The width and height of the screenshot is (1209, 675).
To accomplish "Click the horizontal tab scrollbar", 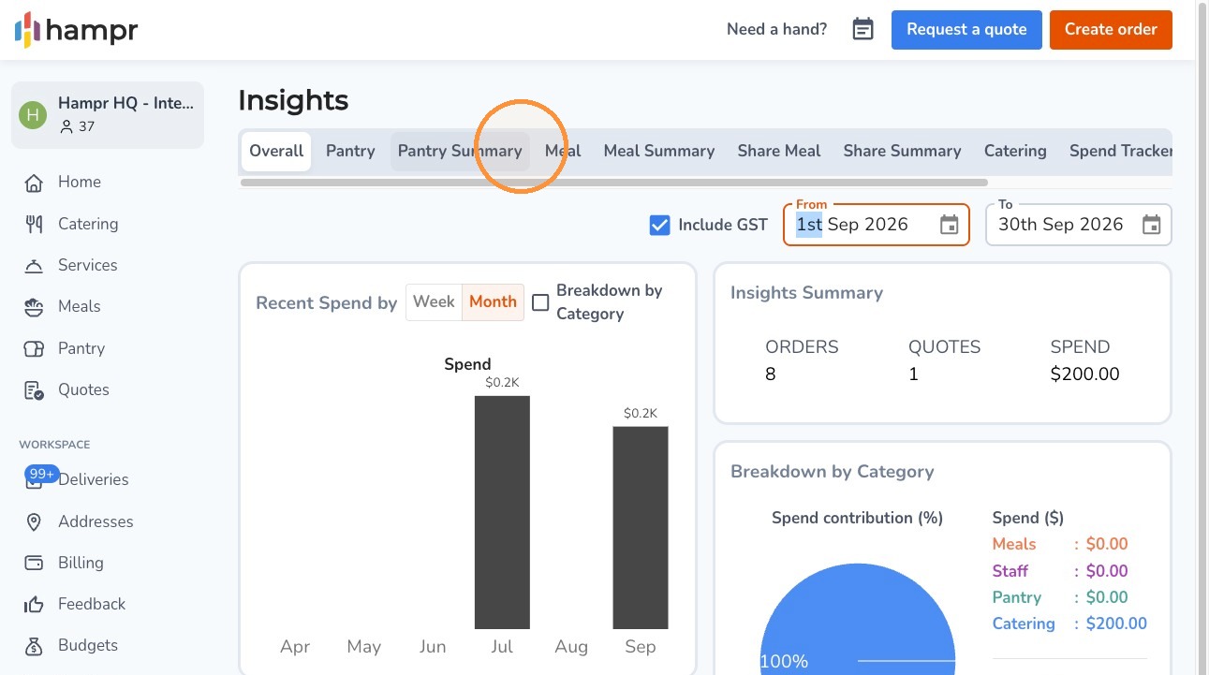I will coord(614,183).
